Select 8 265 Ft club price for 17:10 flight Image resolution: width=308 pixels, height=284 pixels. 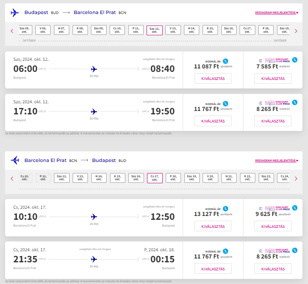point(273,121)
